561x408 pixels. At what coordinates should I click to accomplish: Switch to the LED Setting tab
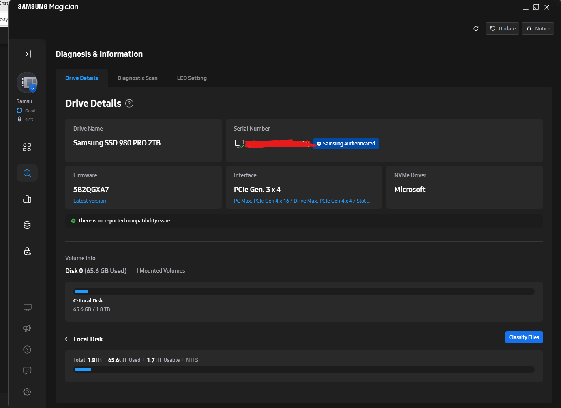[x=192, y=78]
